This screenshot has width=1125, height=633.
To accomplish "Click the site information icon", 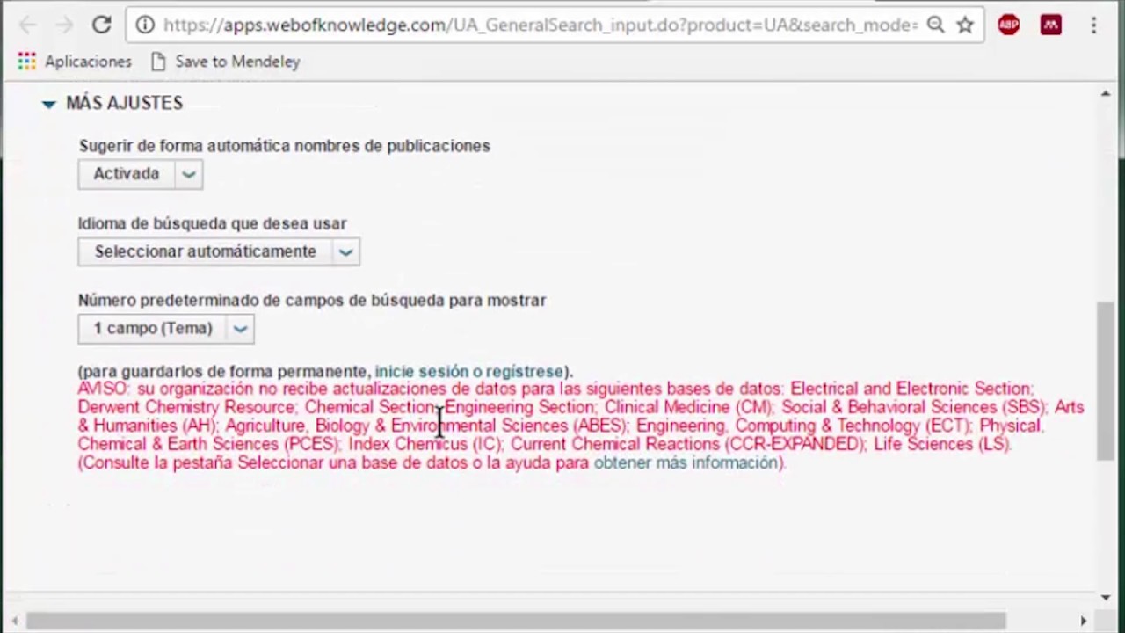I will (x=145, y=25).
